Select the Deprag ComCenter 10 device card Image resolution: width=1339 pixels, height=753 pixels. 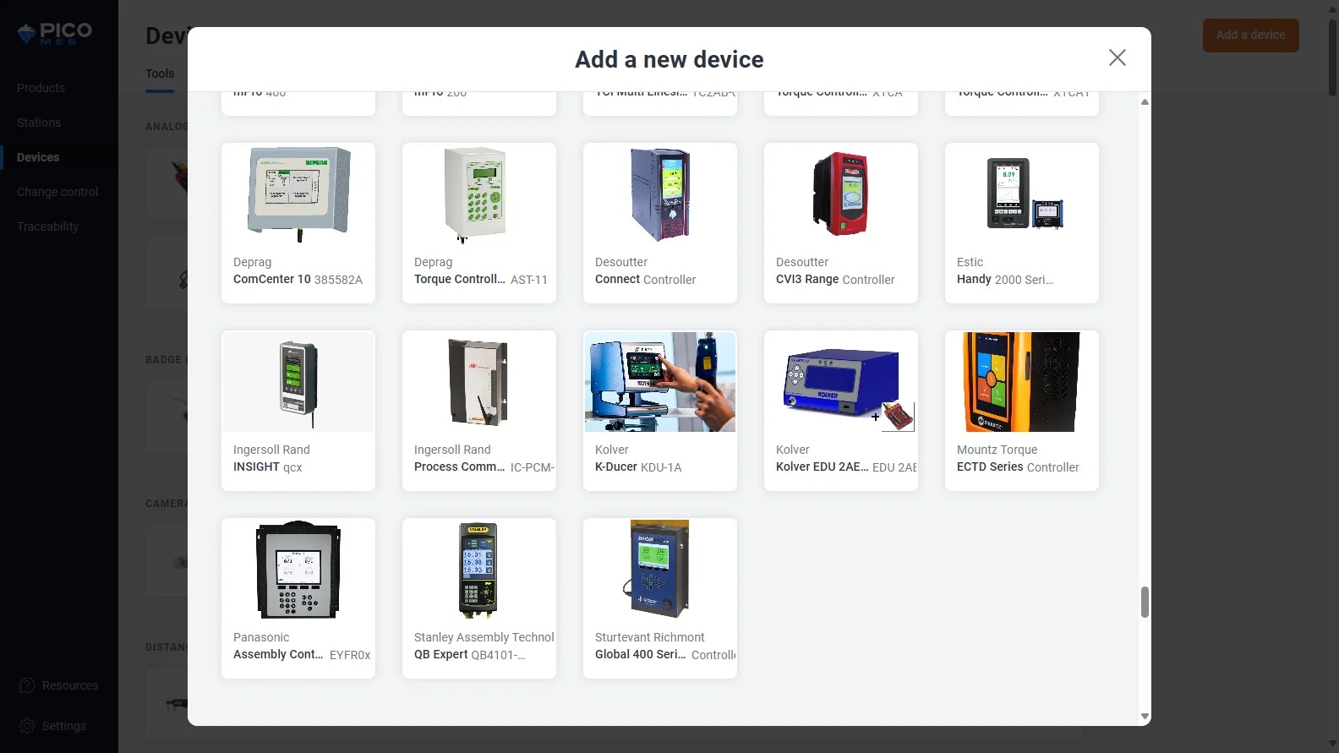click(x=298, y=223)
